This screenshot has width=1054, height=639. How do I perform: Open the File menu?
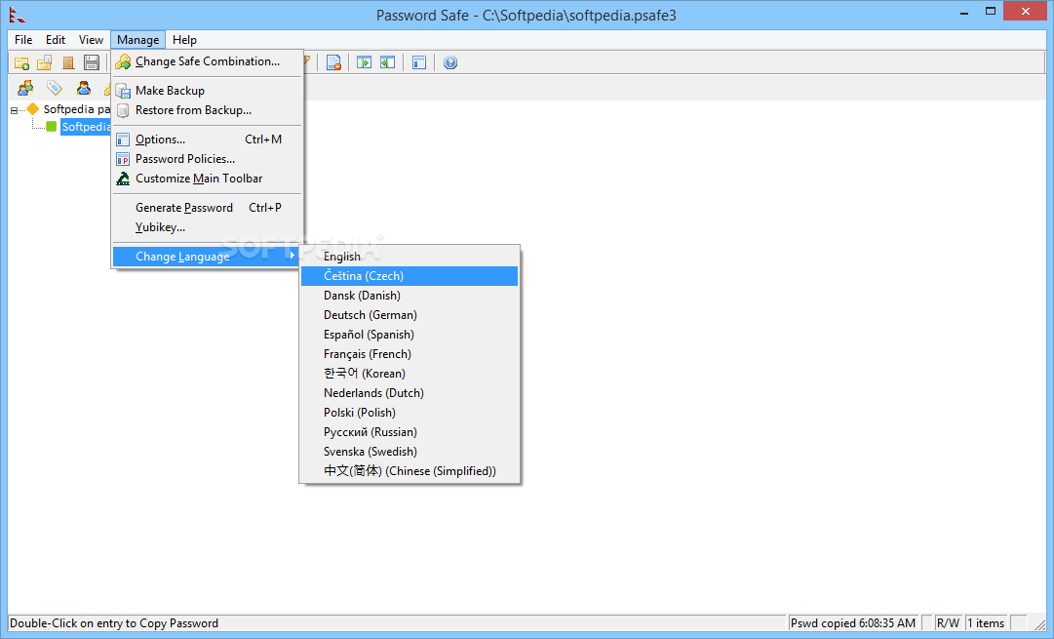(23, 40)
